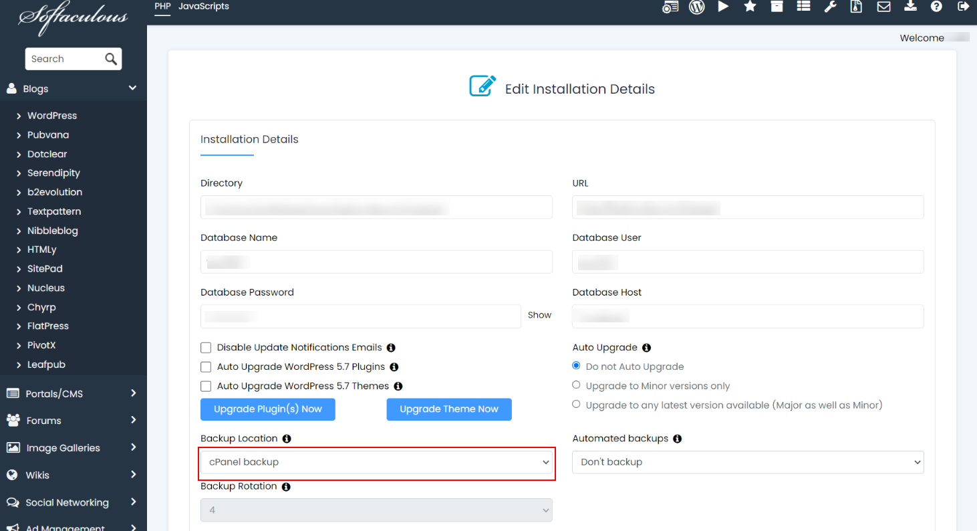Open the zip backups icon

[x=857, y=7]
